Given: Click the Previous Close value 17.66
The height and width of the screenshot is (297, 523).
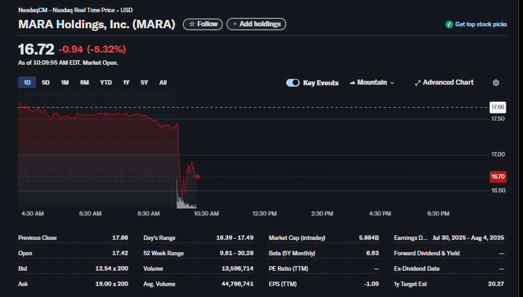Looking at the screenshot, I should 120,238.
